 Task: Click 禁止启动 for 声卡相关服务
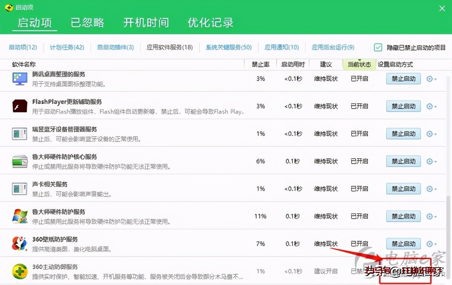[403, 188]
